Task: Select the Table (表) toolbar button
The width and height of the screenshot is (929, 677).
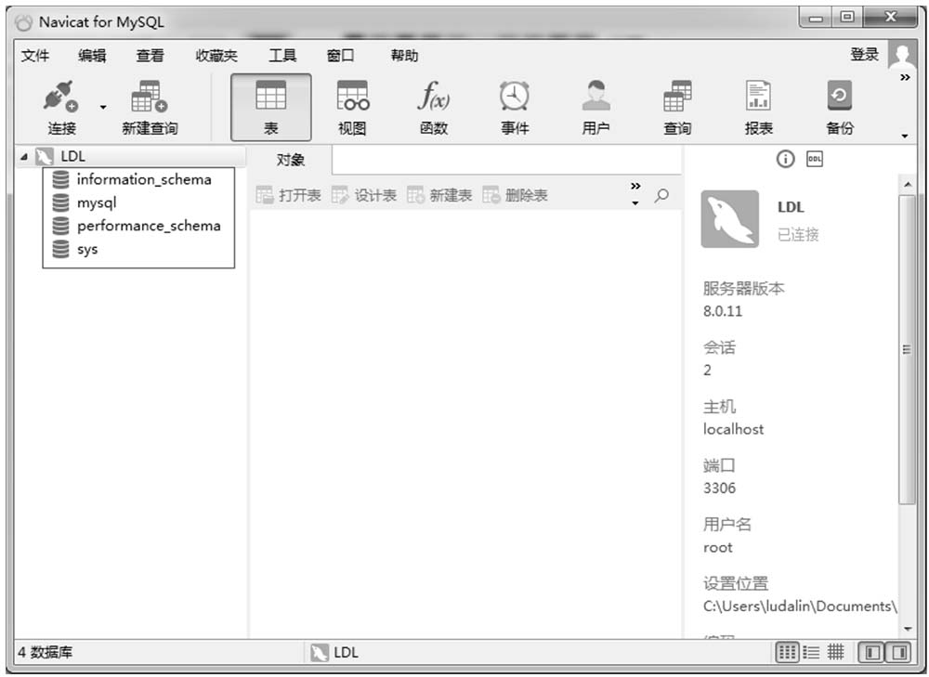Action: (x=270, y=107)
